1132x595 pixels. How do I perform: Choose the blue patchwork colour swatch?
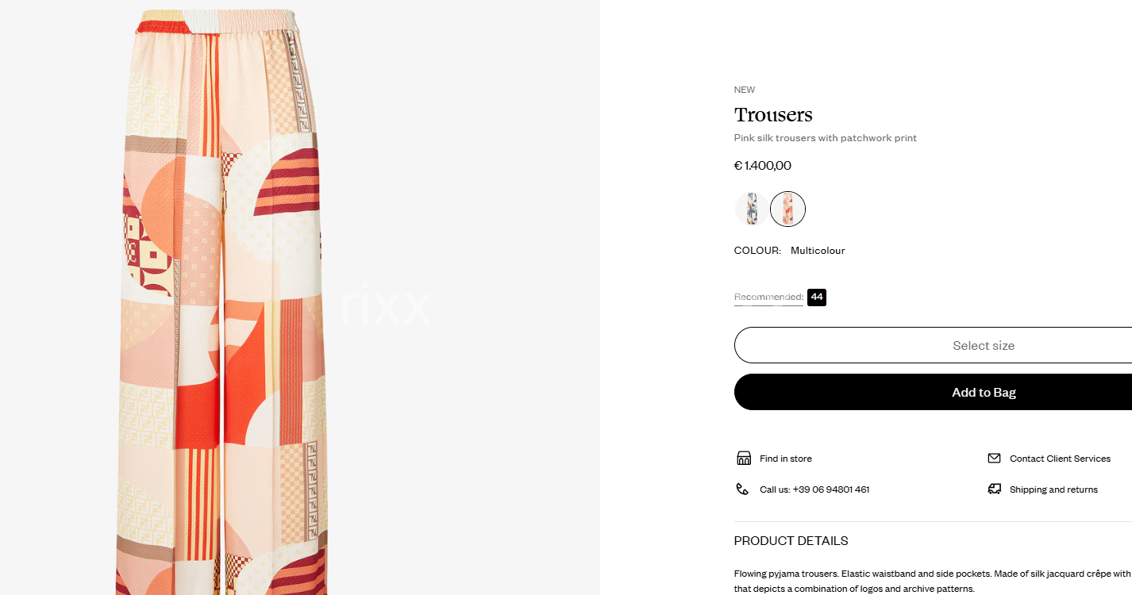[x=751, y=209]
